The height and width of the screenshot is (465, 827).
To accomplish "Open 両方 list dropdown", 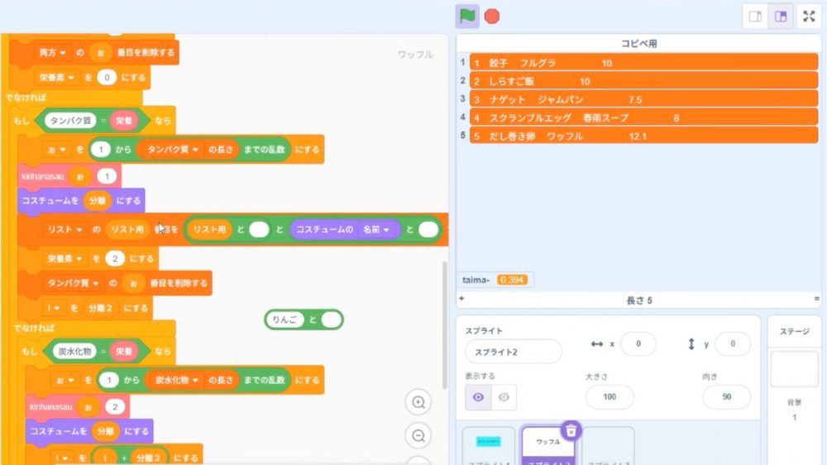I will [x=51, y=53].
